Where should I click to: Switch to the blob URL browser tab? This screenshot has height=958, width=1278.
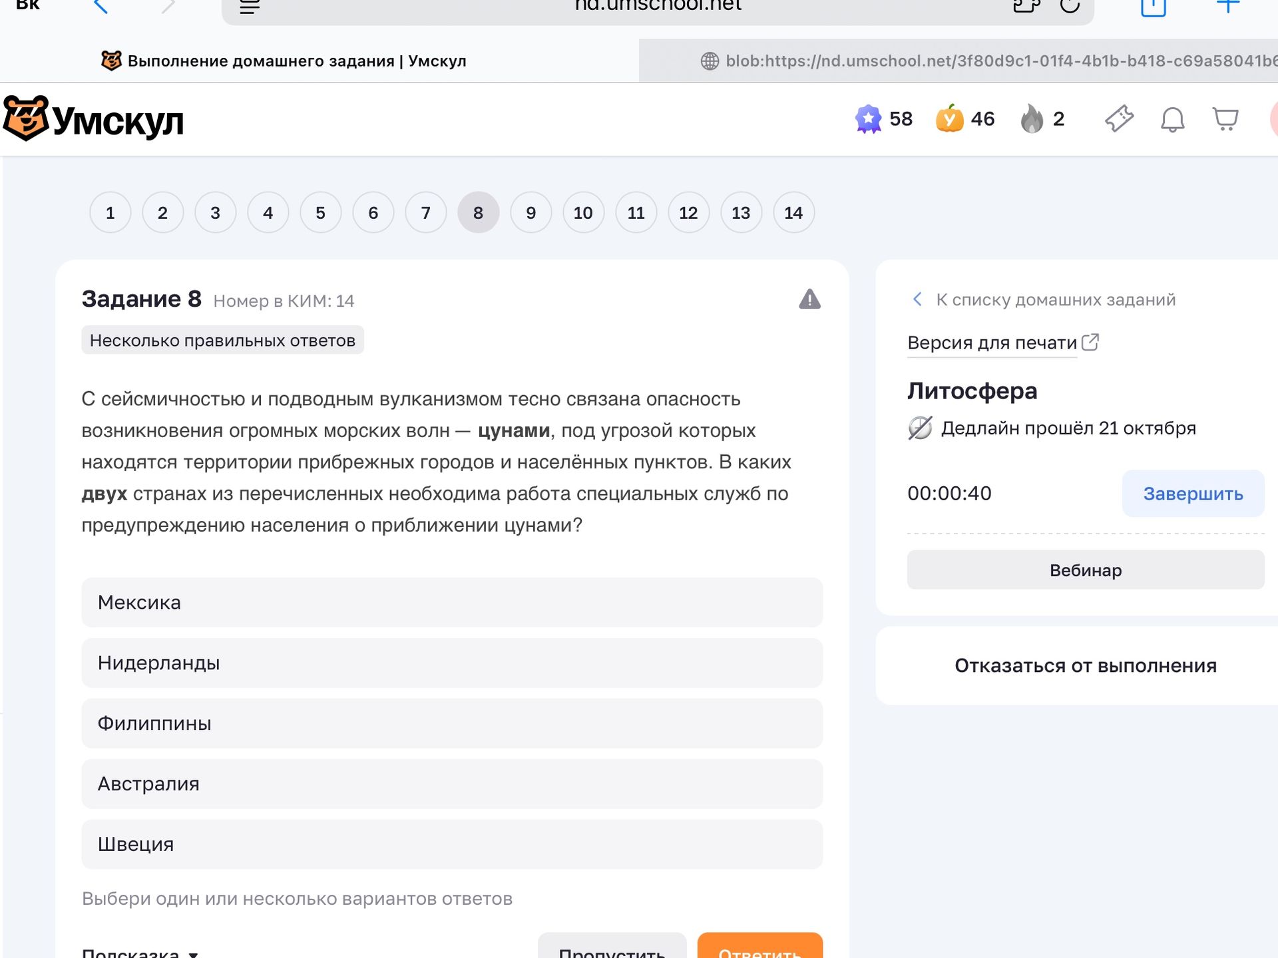tap(958, 61)
